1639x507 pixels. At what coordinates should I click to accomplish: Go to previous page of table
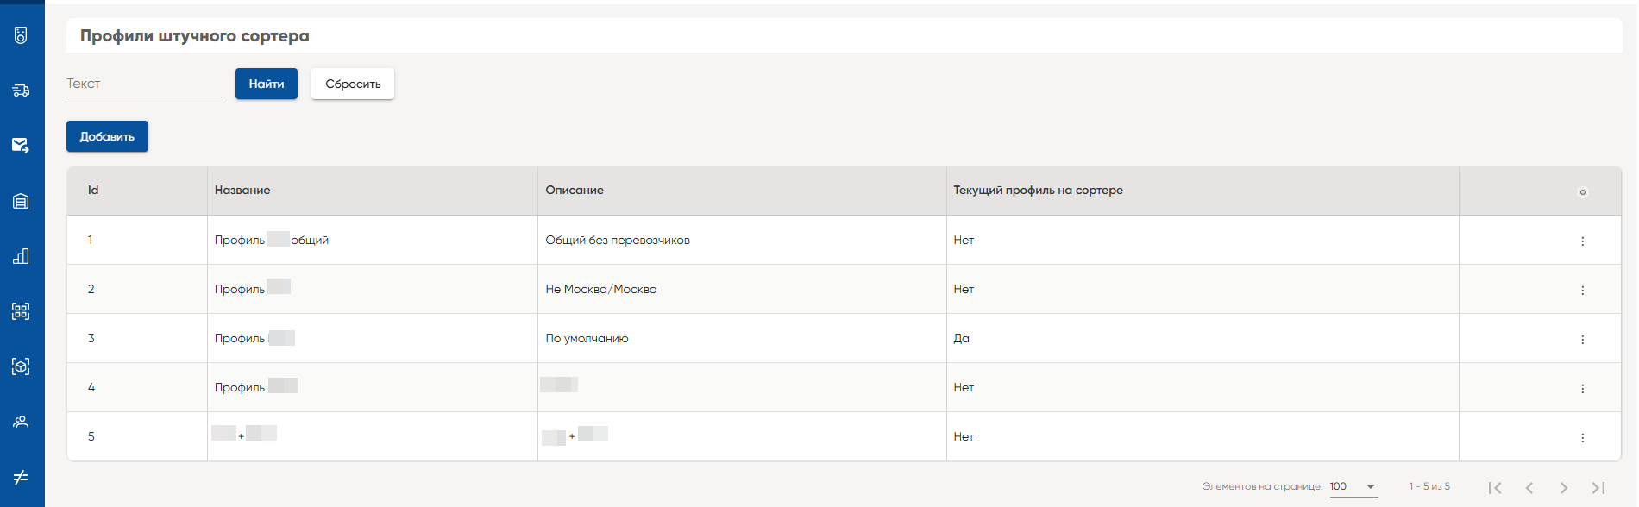(x=1529, y=488)
